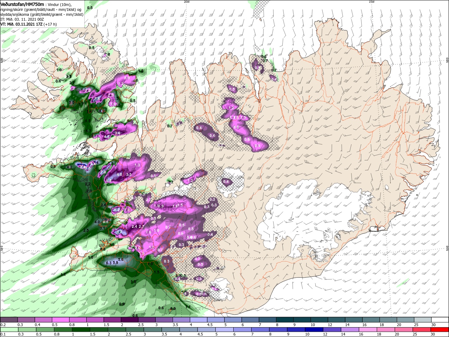This screenshot has width=449, height=337.
Task: Click the medium green 0.5 swatch in lower legend
Action: (x=45, y=330)
